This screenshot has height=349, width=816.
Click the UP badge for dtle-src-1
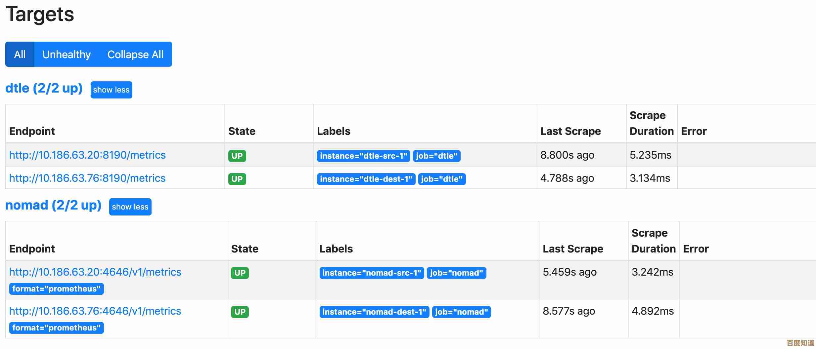pyautogui.click(x=237, y=156)
